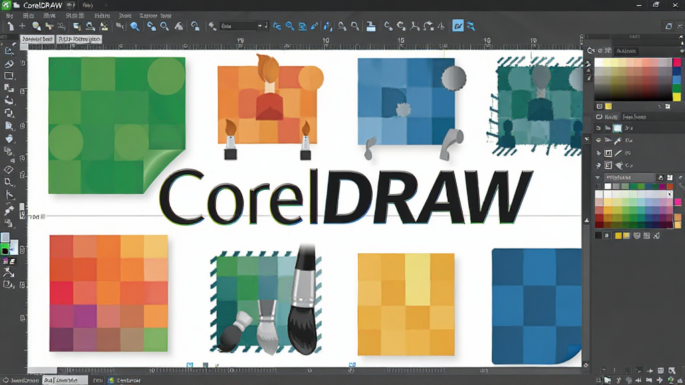Click the highlighted cyan grid icon in the right panel
The width and height of the screenshot is (685, 385).
click(617, 128)
